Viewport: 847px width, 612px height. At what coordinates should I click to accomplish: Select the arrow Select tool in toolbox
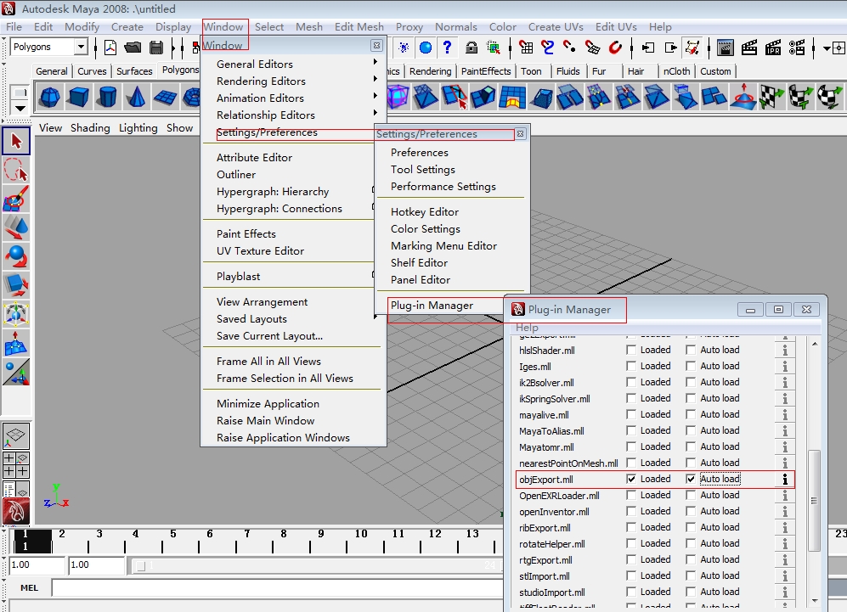(x=15, y=142)
